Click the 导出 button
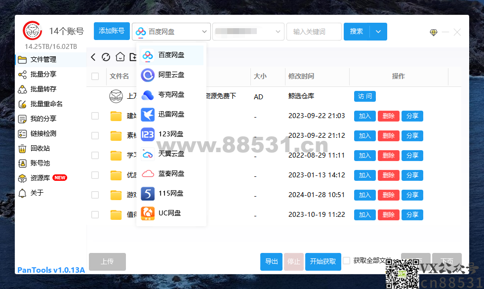484x289 pixels. [x=271, y=261]
